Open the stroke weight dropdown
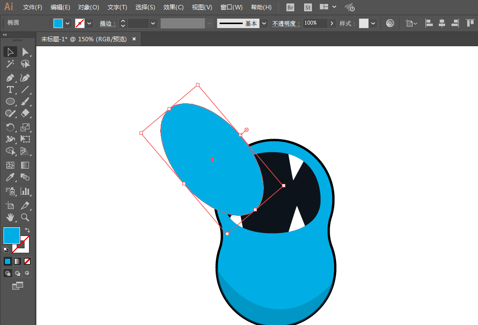This screenshot has width=478, height=325. 153,23
